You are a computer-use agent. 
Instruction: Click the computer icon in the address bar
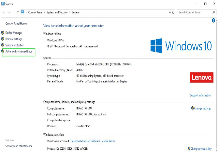[x=22, y=12]
